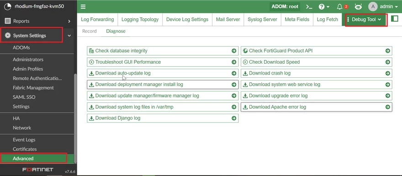Click arrow icon on Download auto-update log

(234, 73)
